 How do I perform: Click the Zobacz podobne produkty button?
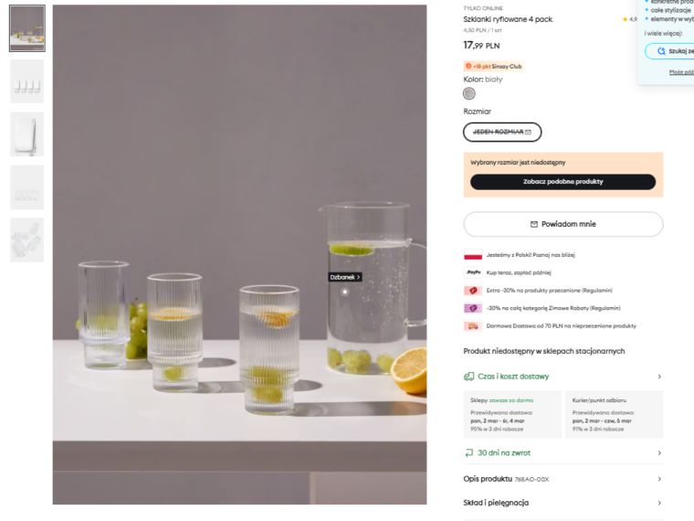click(563, 182)
